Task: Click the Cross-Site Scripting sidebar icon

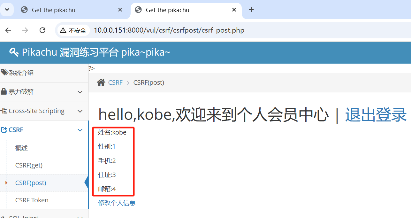Action: point(4,111)
